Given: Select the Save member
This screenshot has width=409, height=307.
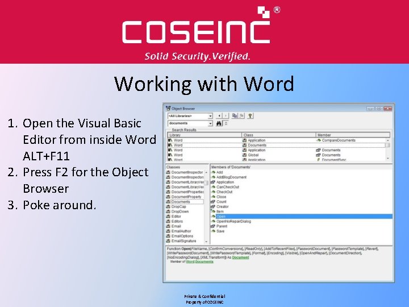Looking at the screenshot, I should coord(220,231).
